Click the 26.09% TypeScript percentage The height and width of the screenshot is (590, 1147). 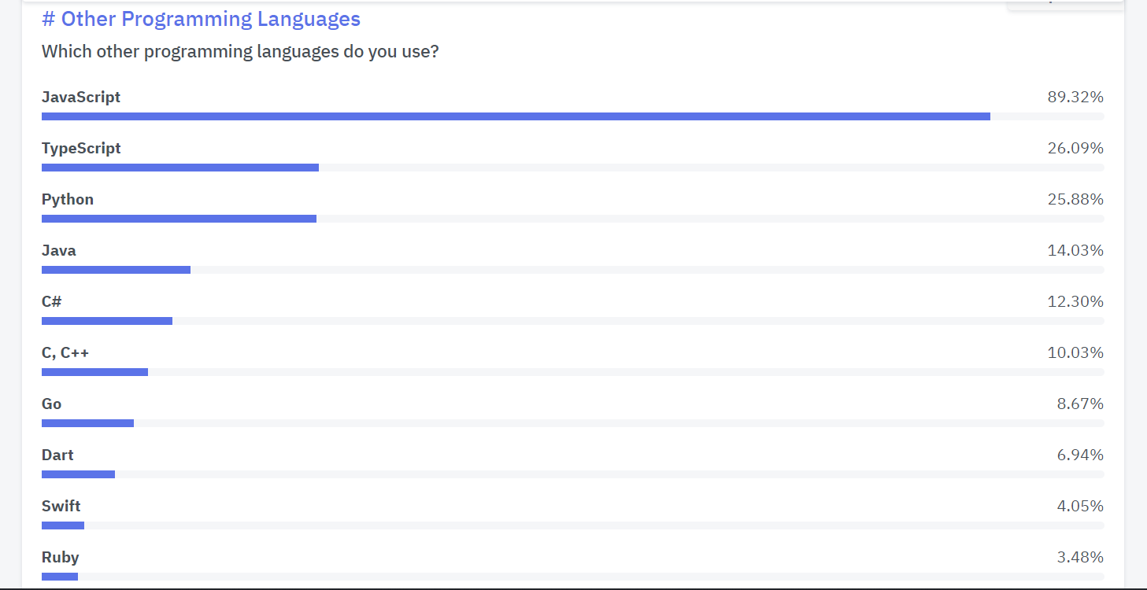pos(1075,148)
